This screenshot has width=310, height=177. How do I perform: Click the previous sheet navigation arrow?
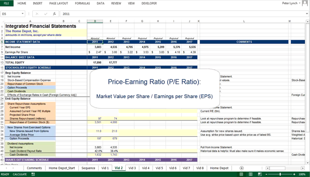click(x=6, y=168)
